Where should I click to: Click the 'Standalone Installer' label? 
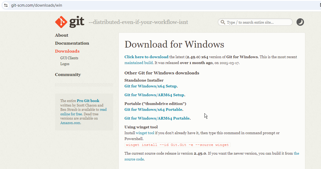coord(144,80)
